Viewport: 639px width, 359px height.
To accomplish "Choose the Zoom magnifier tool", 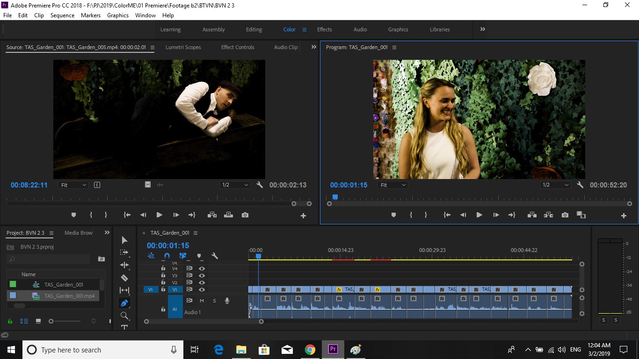I will pyautogui.click(x=124, y=316).
